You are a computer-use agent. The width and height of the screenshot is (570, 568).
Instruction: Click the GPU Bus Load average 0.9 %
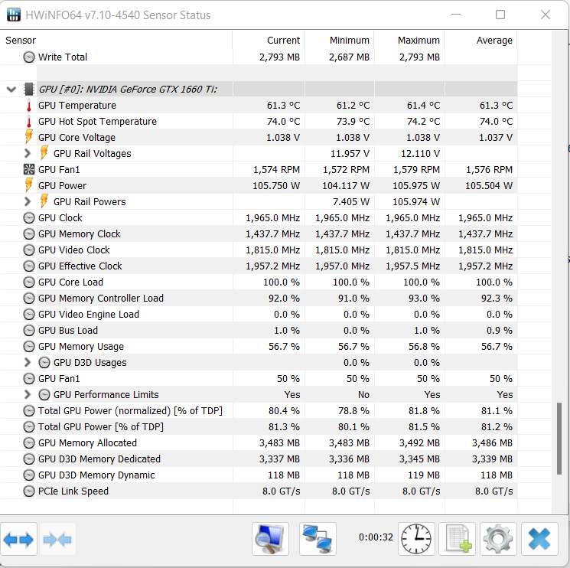(500, 331)
